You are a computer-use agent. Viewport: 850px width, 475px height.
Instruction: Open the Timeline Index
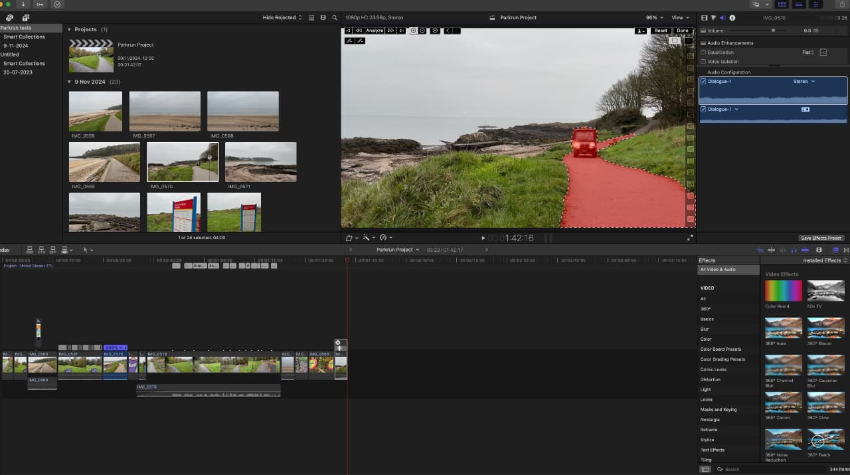pos(7,249)
